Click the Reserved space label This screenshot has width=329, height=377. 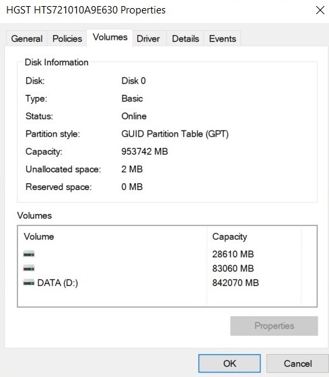point(59,187)
